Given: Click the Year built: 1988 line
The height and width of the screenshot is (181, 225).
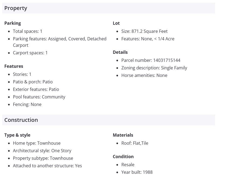Looking at the screenshot, I should point(137,172).
